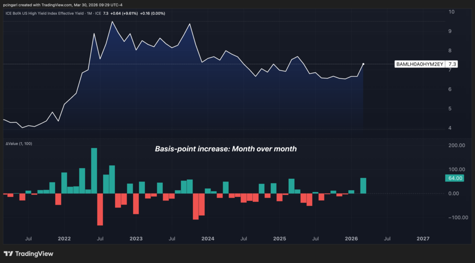475x263 pixels.
Task: Click the tallest green histogram bar
Action: 94,170
